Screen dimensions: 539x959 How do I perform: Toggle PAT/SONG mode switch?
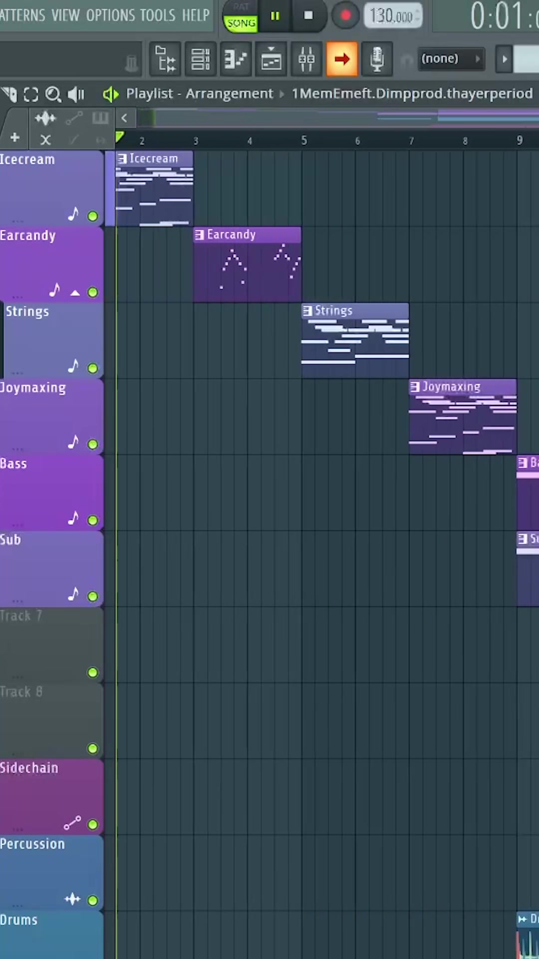click(x=241, y=16)
